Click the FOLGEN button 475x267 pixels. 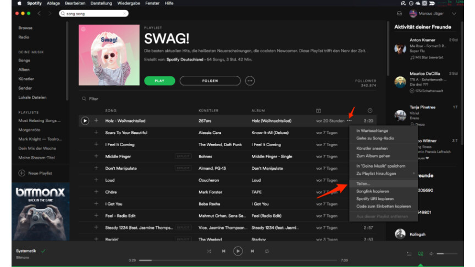pyautogui.click(x=210, y=81)
